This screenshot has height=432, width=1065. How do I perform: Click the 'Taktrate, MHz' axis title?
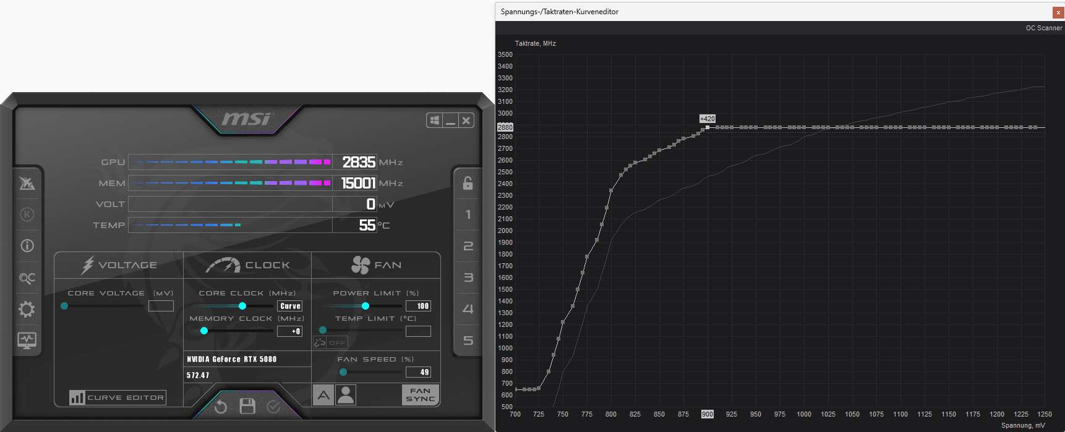pyautogui.click(x=536, y=43)
